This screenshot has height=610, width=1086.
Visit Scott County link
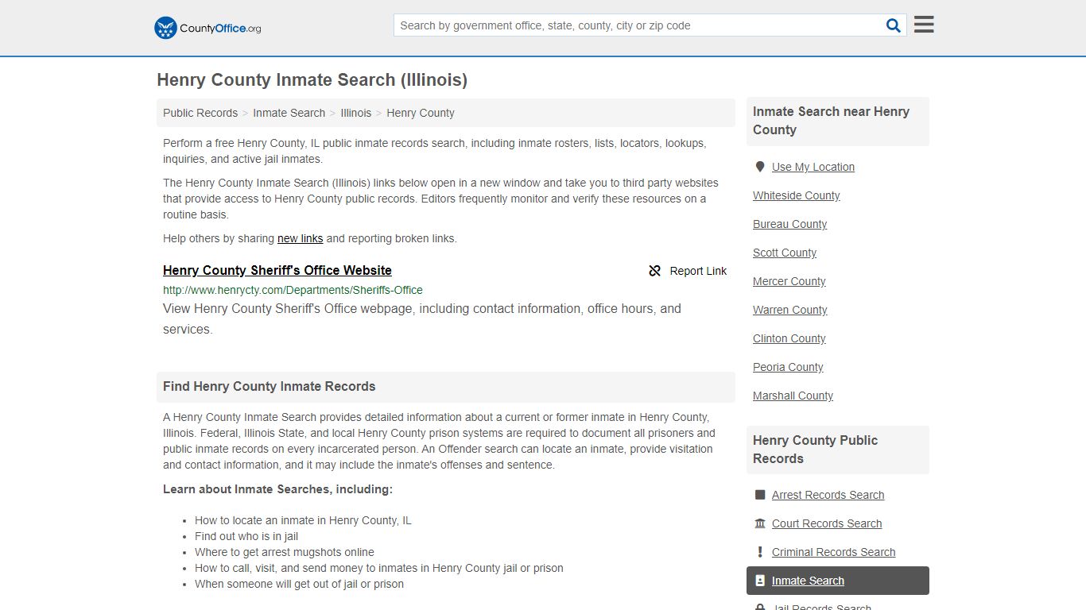[x=785, y=253]
